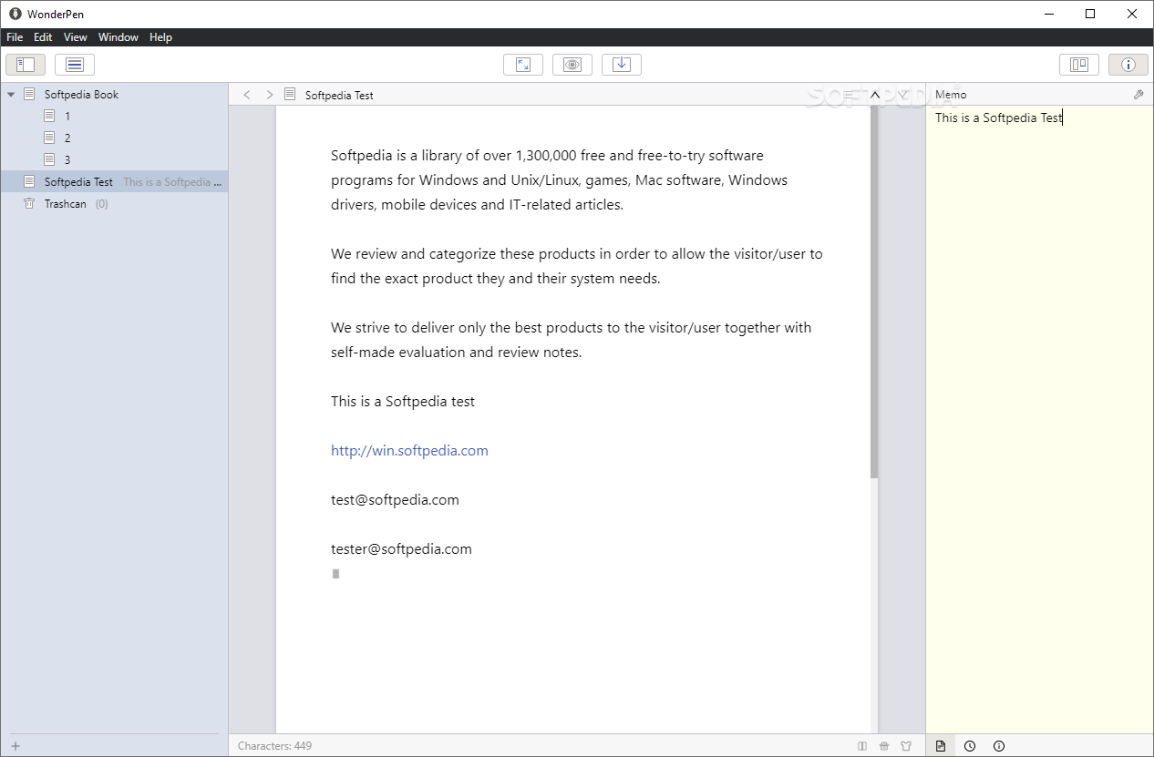Open document 3 in the tree
The width and height of the screenshot is (1154, 757).
67,160
